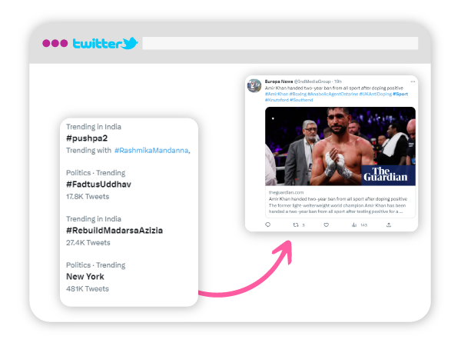Open the #Boxing hashtag link
This screenshot has width=461, height=346.
(x=298, y=94)
